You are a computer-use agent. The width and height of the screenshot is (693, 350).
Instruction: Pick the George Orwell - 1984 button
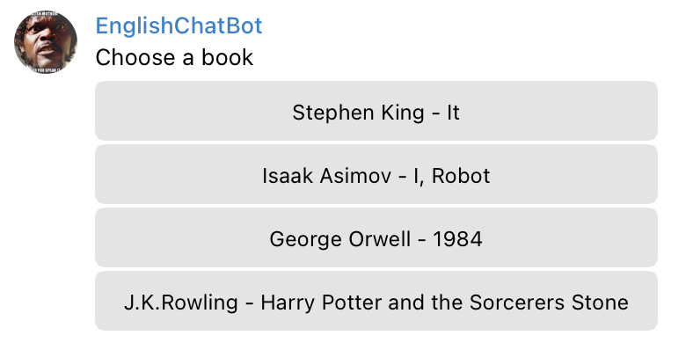376,237
